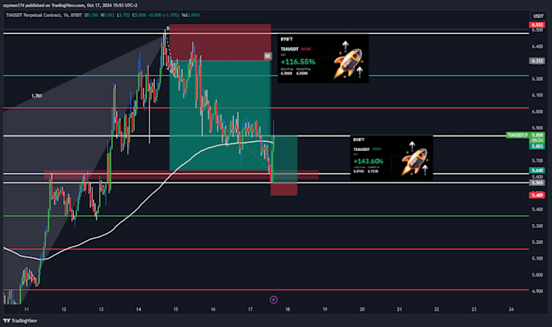Viewport: 552px width, 327px height.
Task: Click the low value L5.752
Action: point(123,15)
